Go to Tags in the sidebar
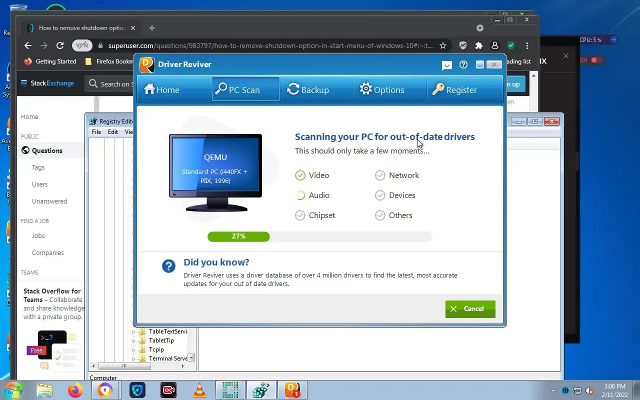Screen dimensions: 640x400 pos(38,167)
